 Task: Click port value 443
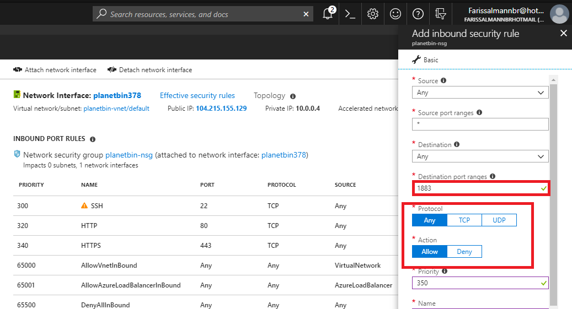pos(206,246)
